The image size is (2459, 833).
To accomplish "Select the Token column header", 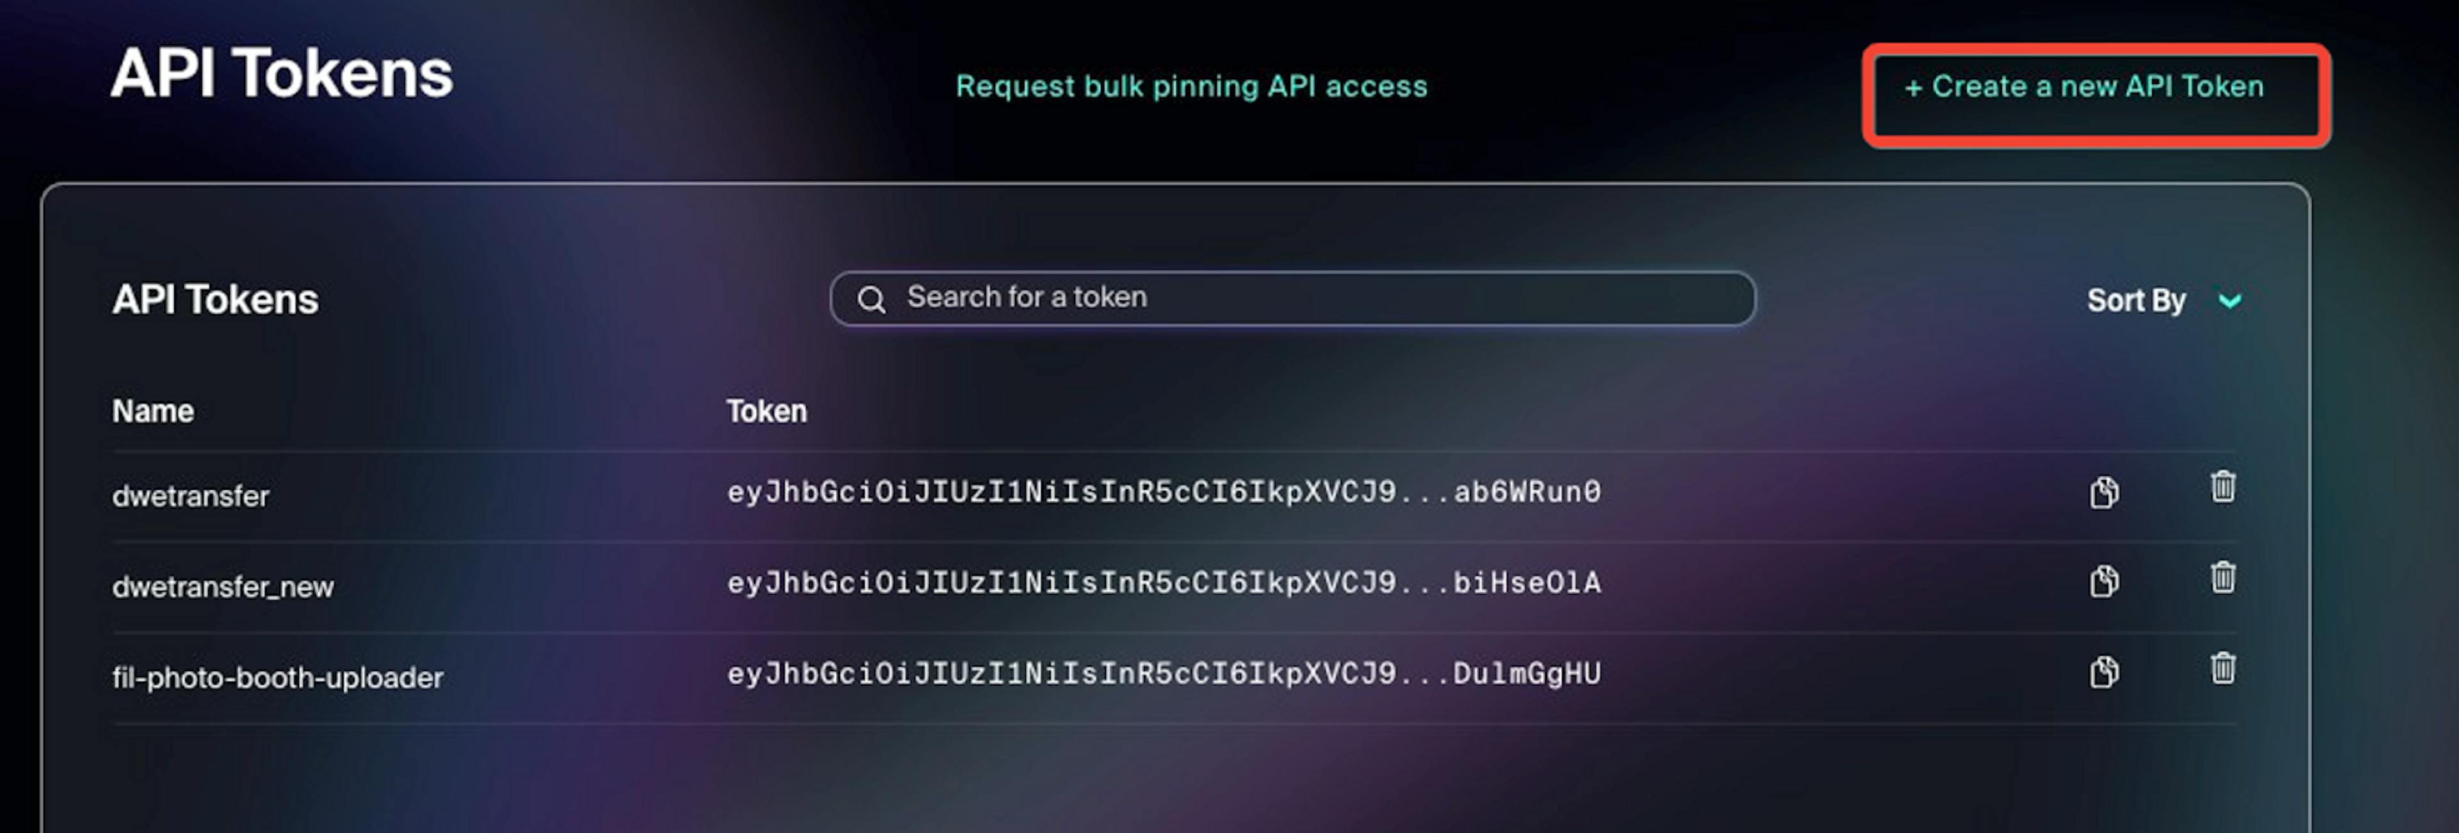I will [767, 411].
